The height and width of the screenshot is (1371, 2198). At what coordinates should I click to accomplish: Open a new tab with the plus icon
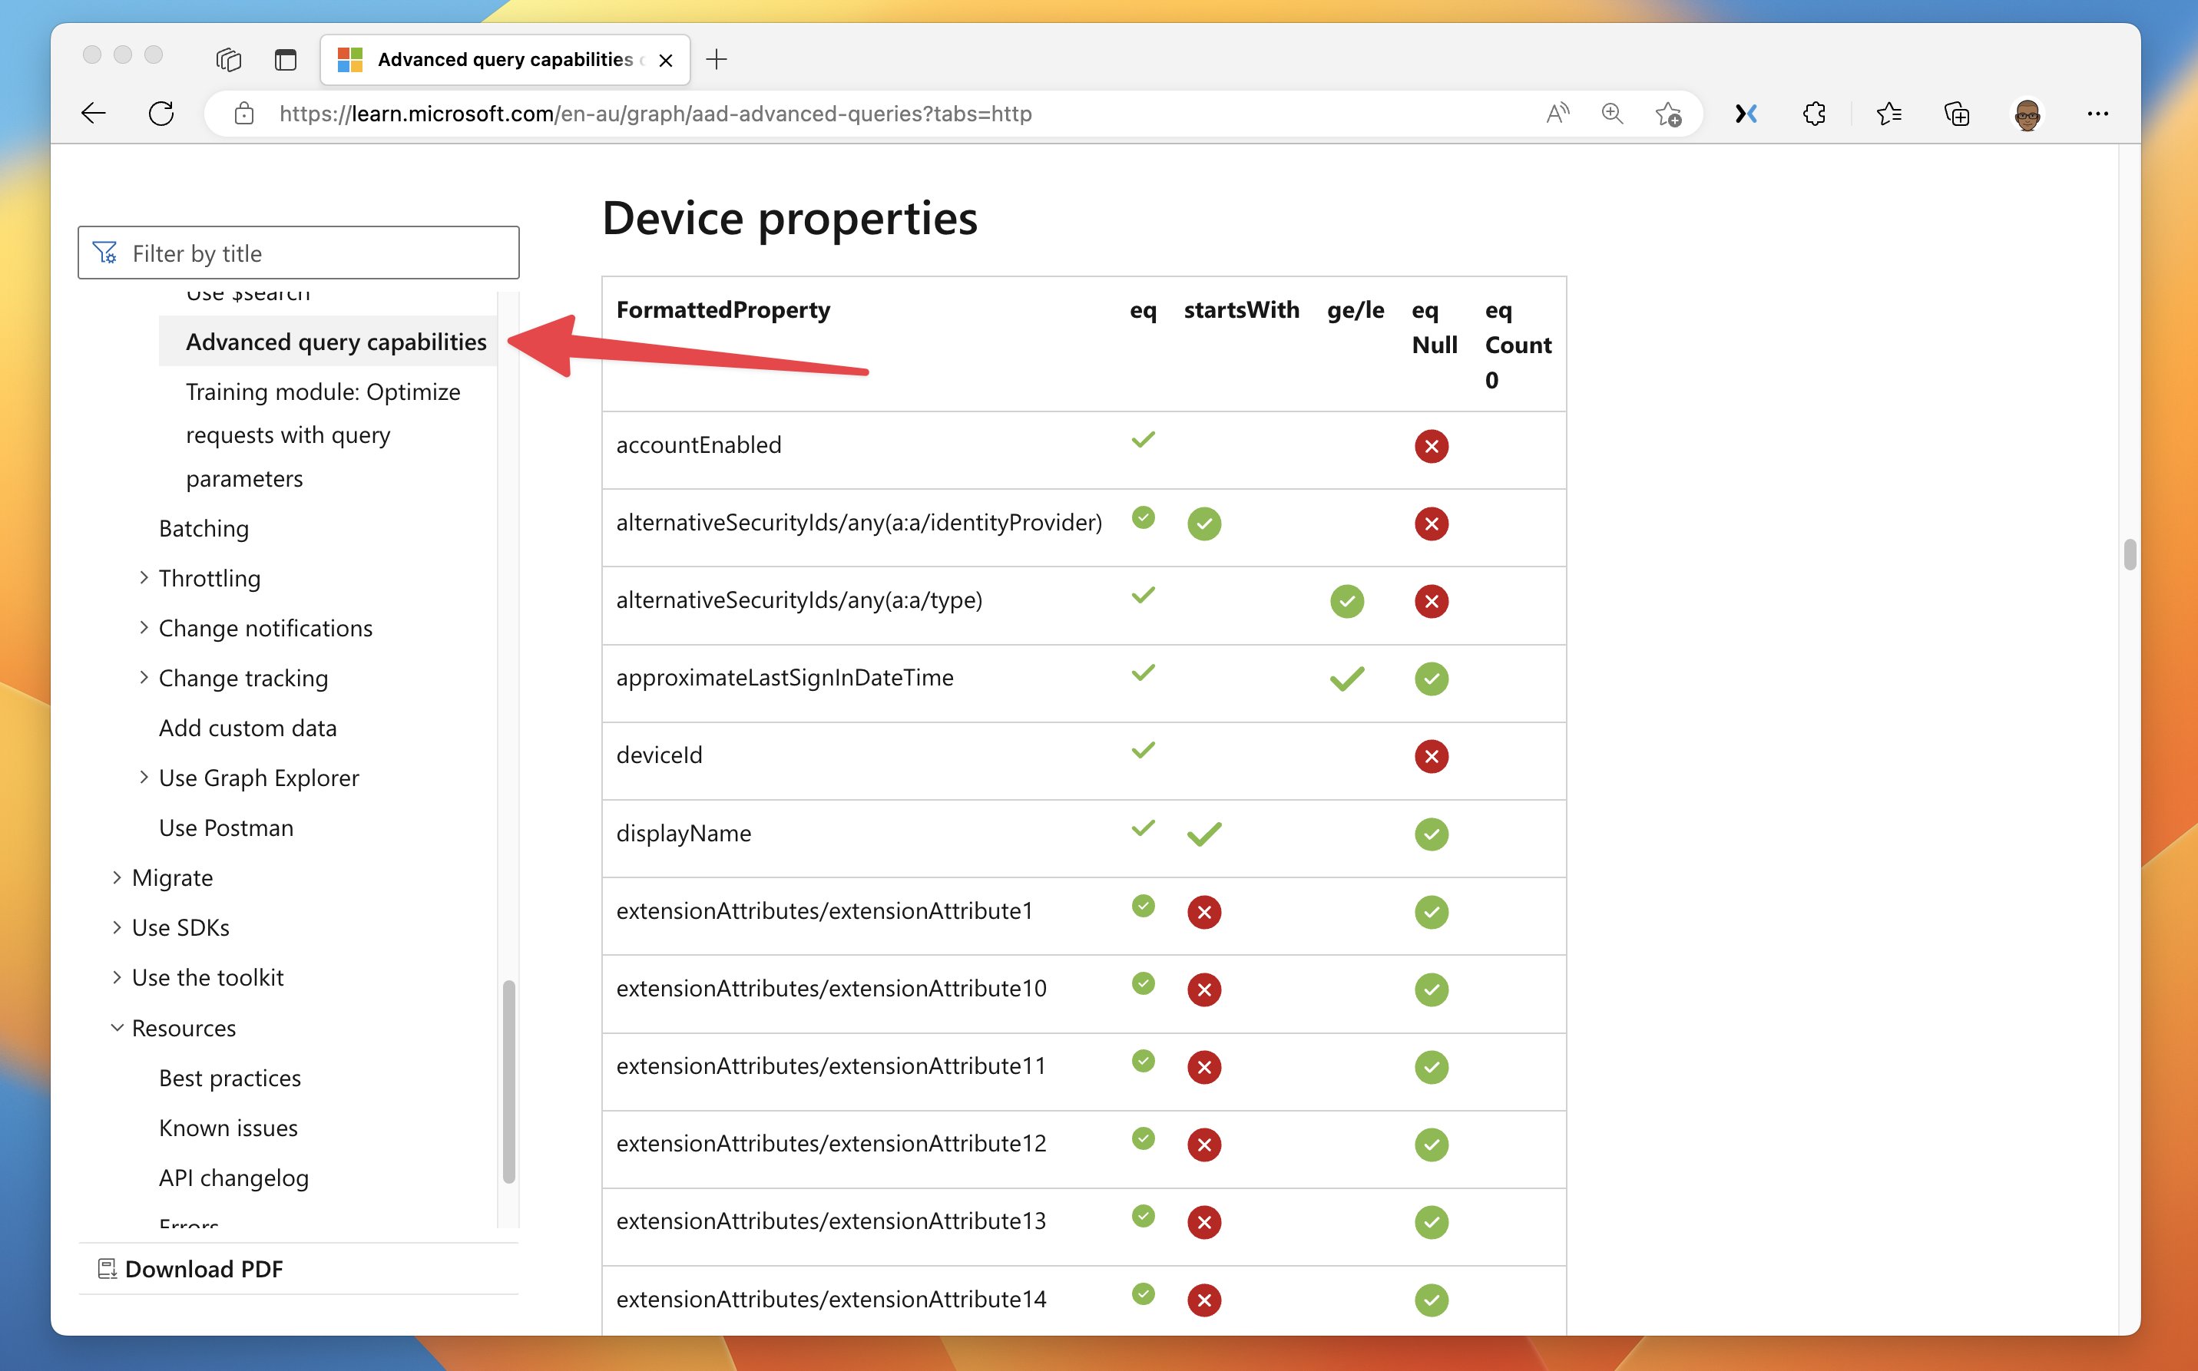716,60
